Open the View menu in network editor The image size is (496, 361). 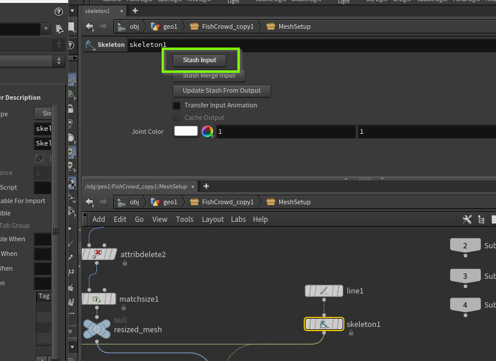coord(160,219)
